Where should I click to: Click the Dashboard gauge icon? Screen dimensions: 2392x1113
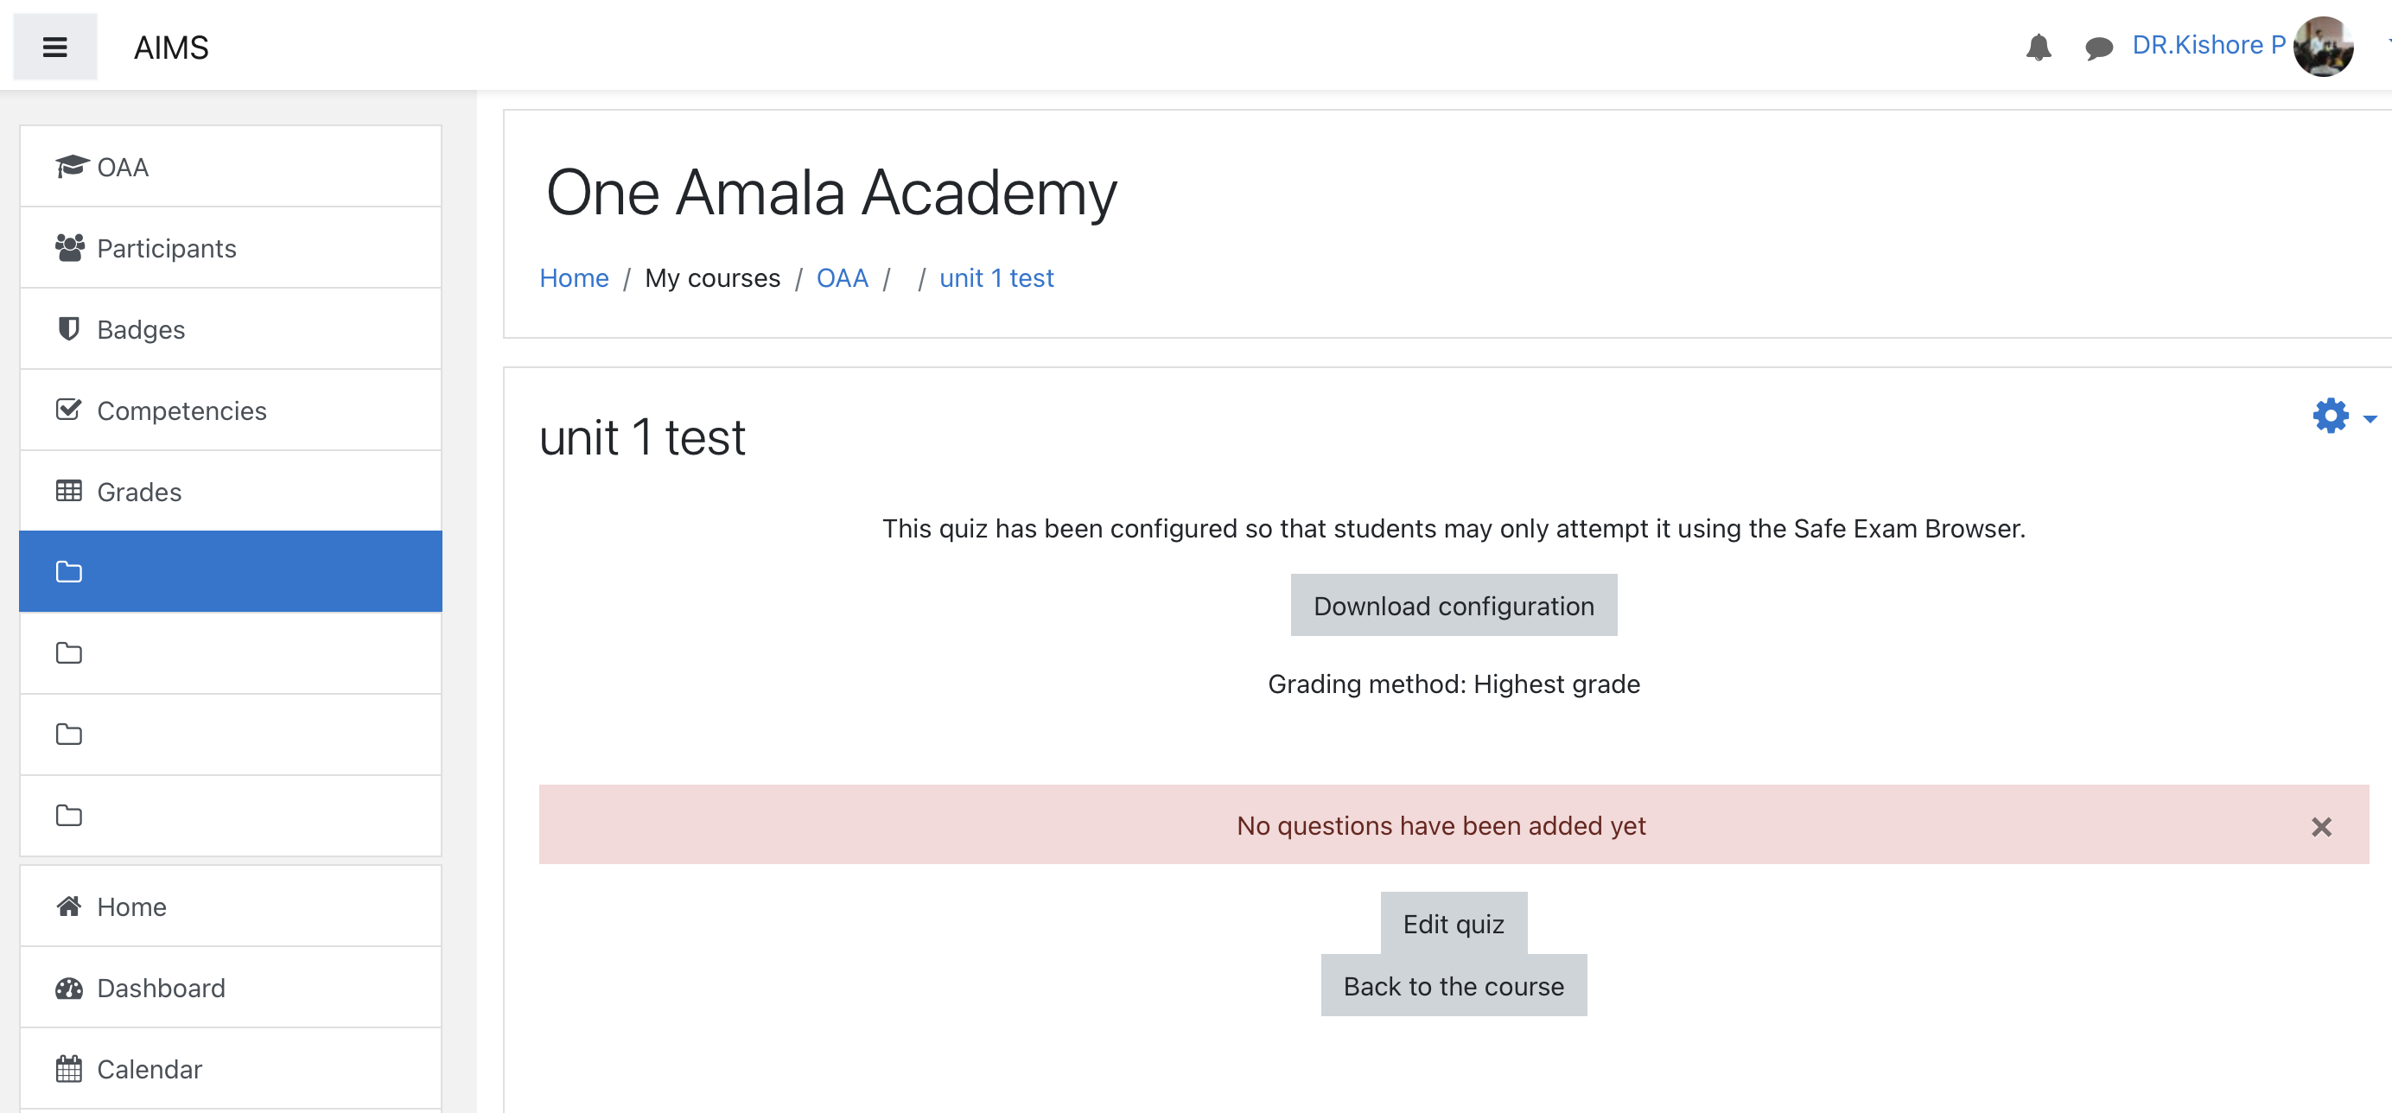pos(69,988)
